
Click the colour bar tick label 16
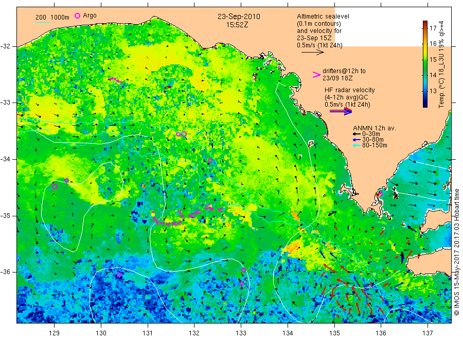tap(433, 44)
